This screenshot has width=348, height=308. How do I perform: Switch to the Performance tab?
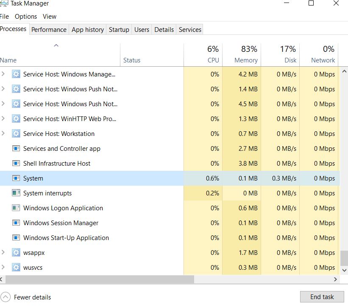tap(49, 29)
